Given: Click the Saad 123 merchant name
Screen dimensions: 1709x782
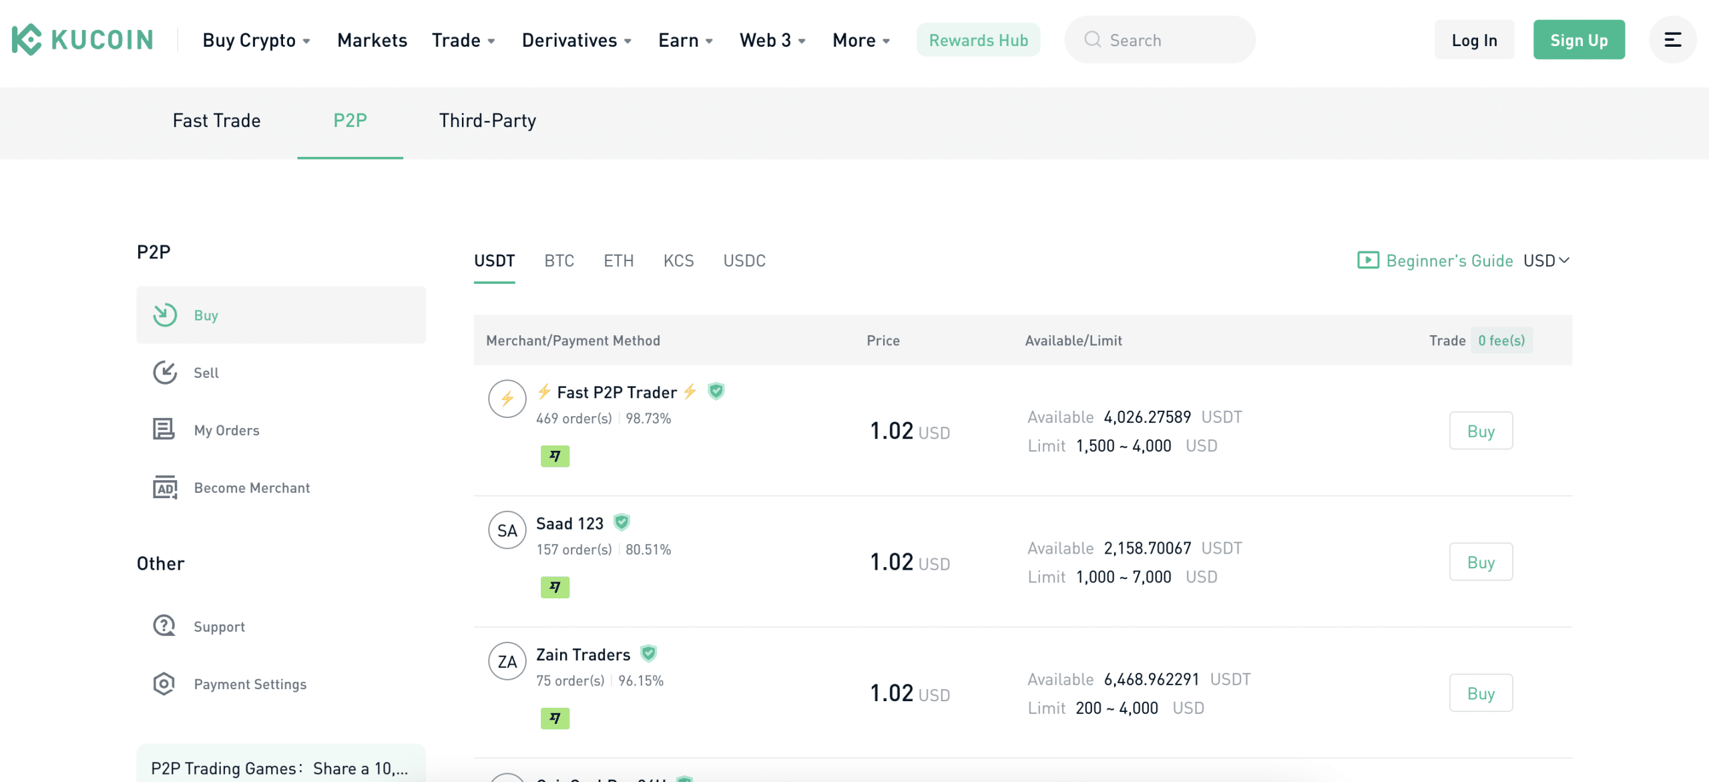Looking at the screenshot, I should pos(569,524).
